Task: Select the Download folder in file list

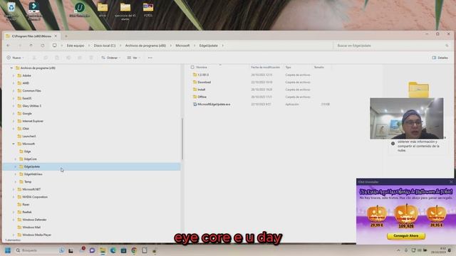Action: [x=204, y=82]
